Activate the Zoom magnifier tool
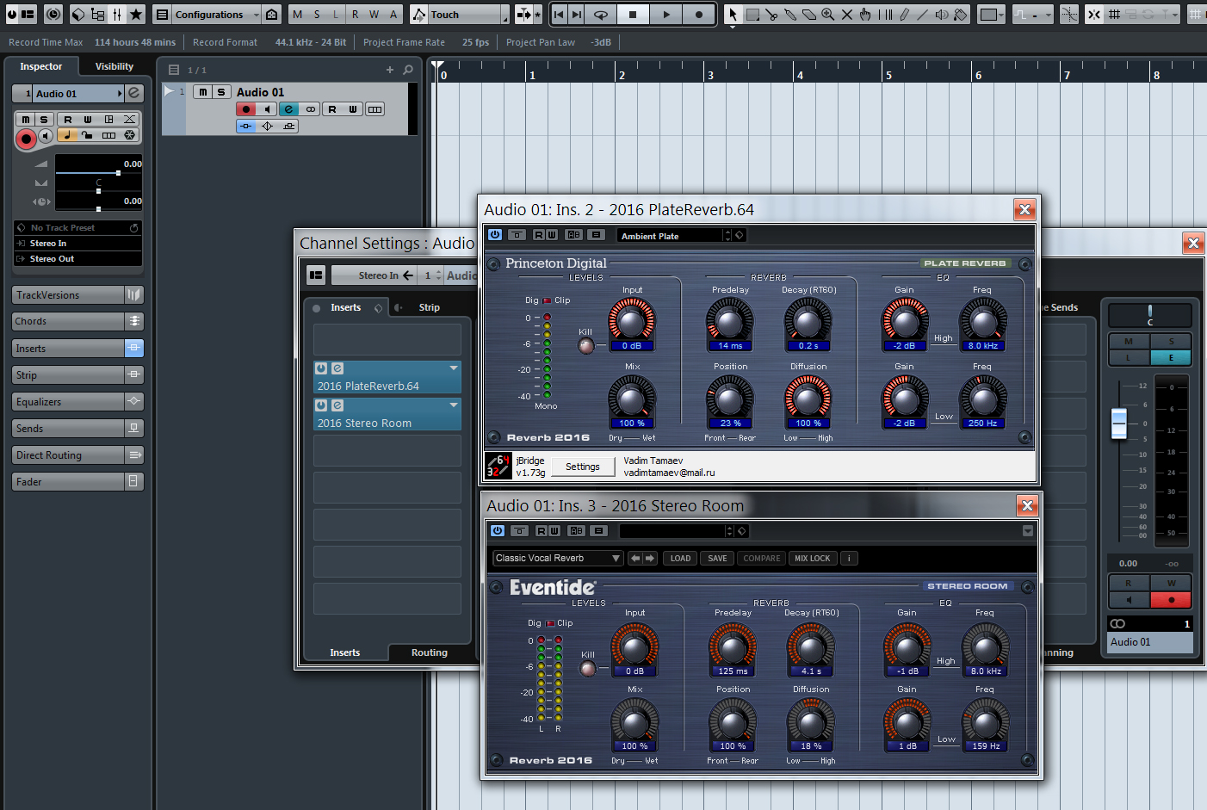Image resolution: width=1207 pixels, height=810 pixels. point(828,15)
